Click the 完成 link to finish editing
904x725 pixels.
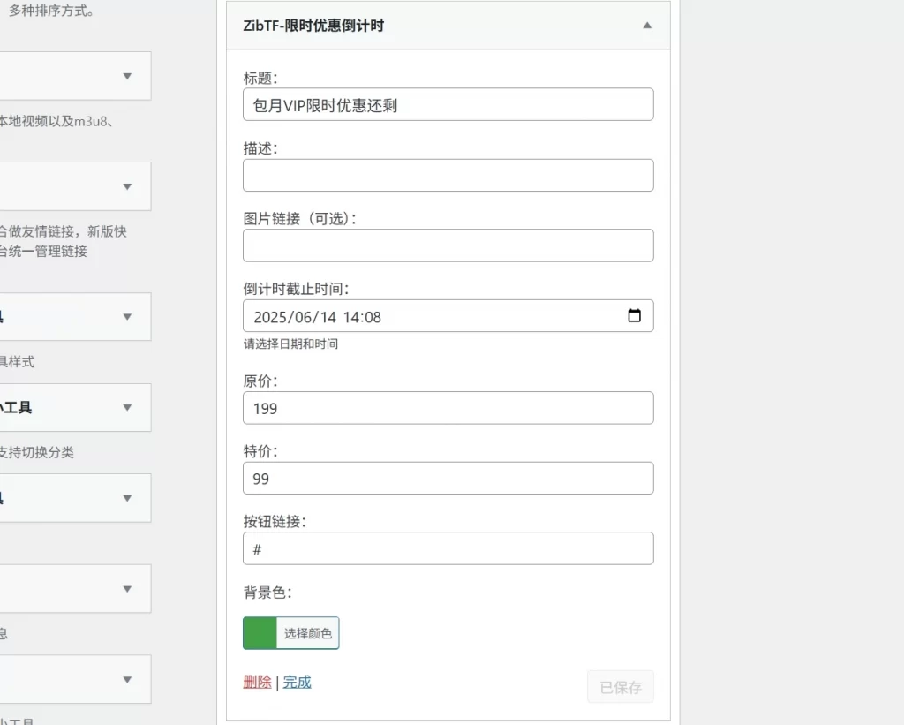coord(297,682)
